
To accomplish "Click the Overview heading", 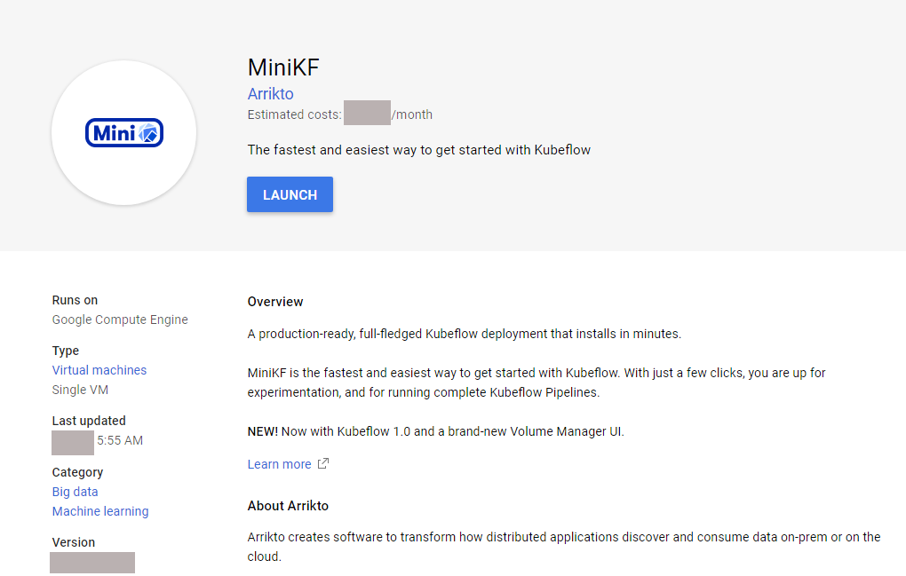I will pyautogui.click(x=275, y=302).
